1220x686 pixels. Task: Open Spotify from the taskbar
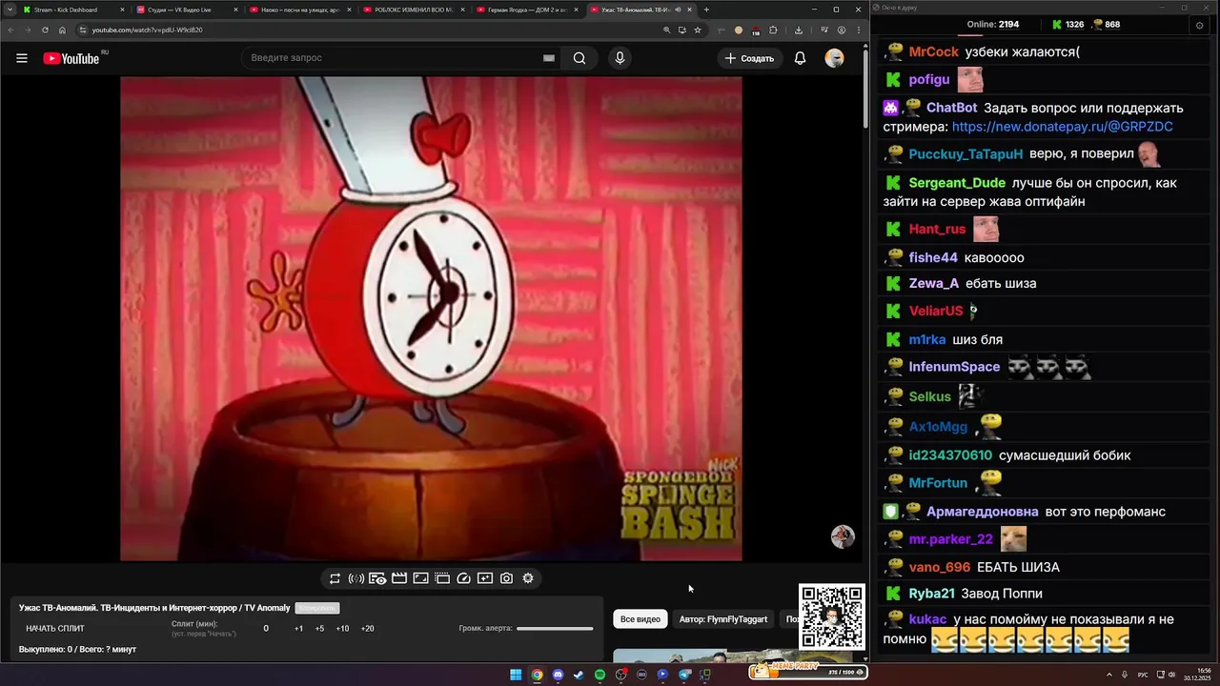(600, 675)
